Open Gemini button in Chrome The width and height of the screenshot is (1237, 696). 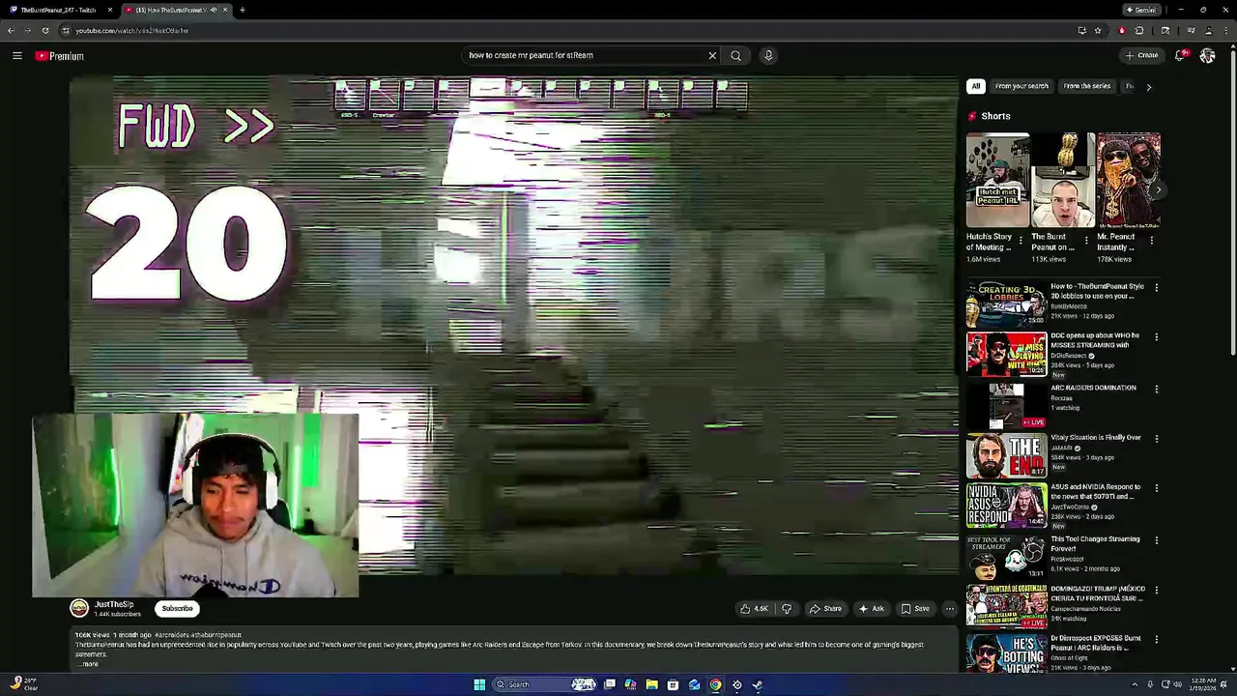(1141, 10)
